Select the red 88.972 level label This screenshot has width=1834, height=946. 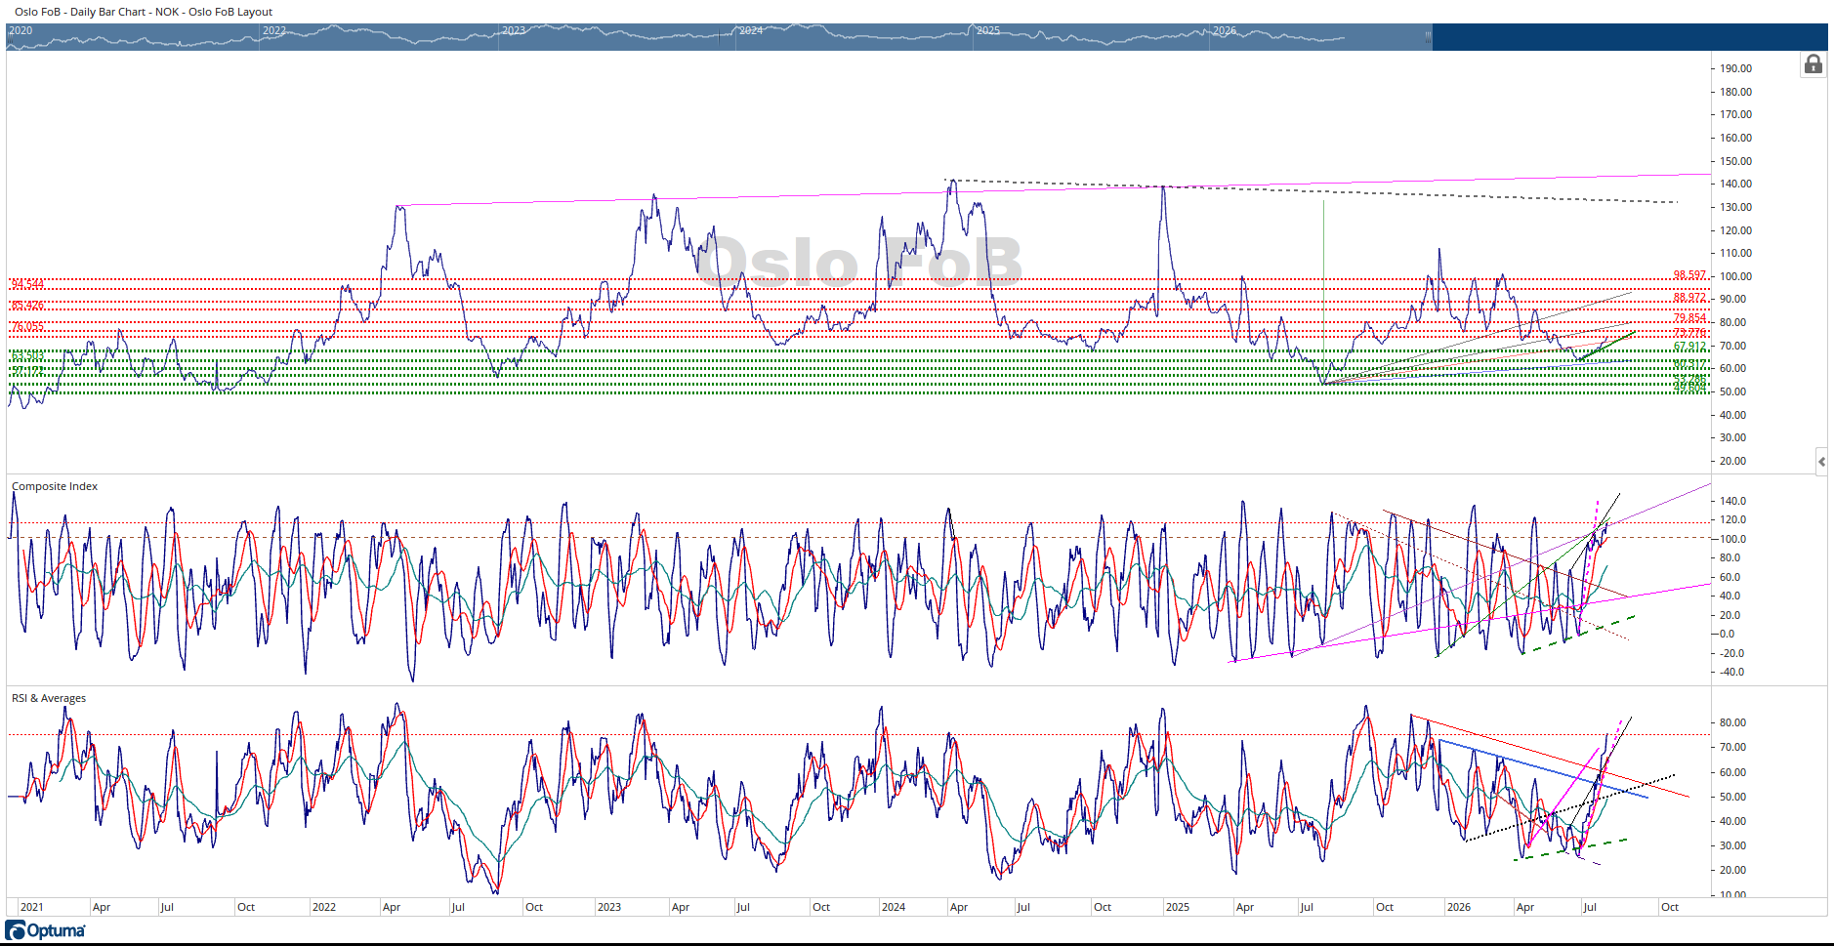(1689, 298)
